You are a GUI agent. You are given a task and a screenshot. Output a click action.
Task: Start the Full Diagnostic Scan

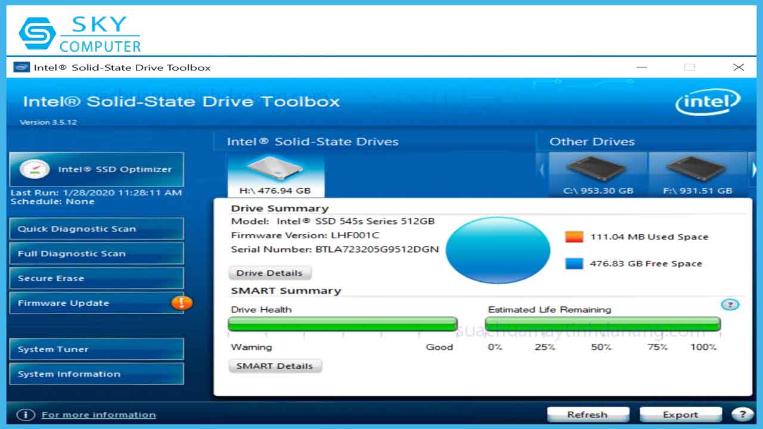(97, 253)
